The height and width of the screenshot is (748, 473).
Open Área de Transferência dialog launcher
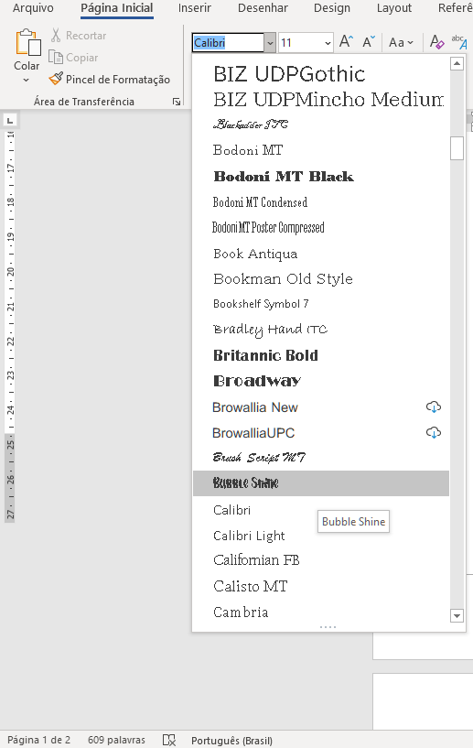[177, 102]
